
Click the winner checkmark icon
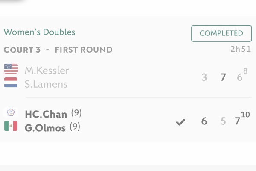[x=180, y=122]
